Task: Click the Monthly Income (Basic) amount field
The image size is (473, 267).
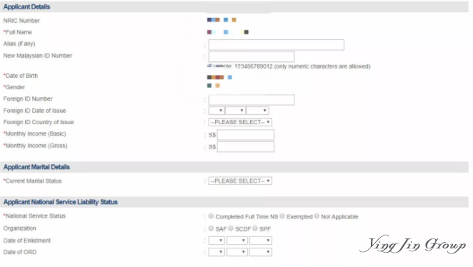Action: coord(246,135)
